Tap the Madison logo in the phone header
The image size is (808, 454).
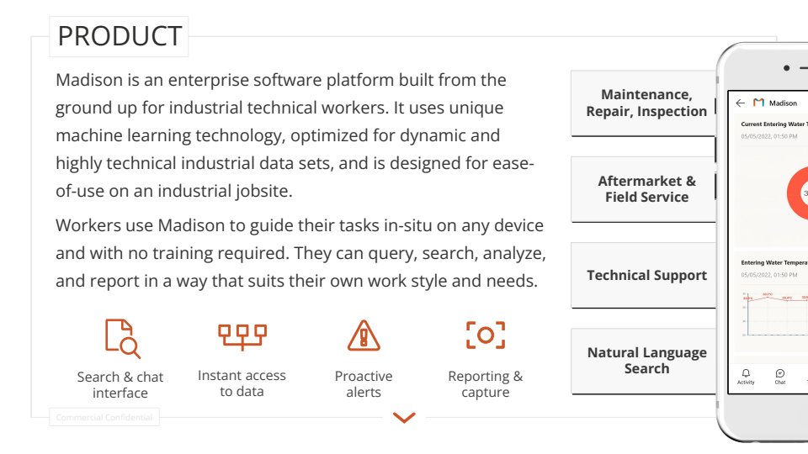tap(758, 103)
